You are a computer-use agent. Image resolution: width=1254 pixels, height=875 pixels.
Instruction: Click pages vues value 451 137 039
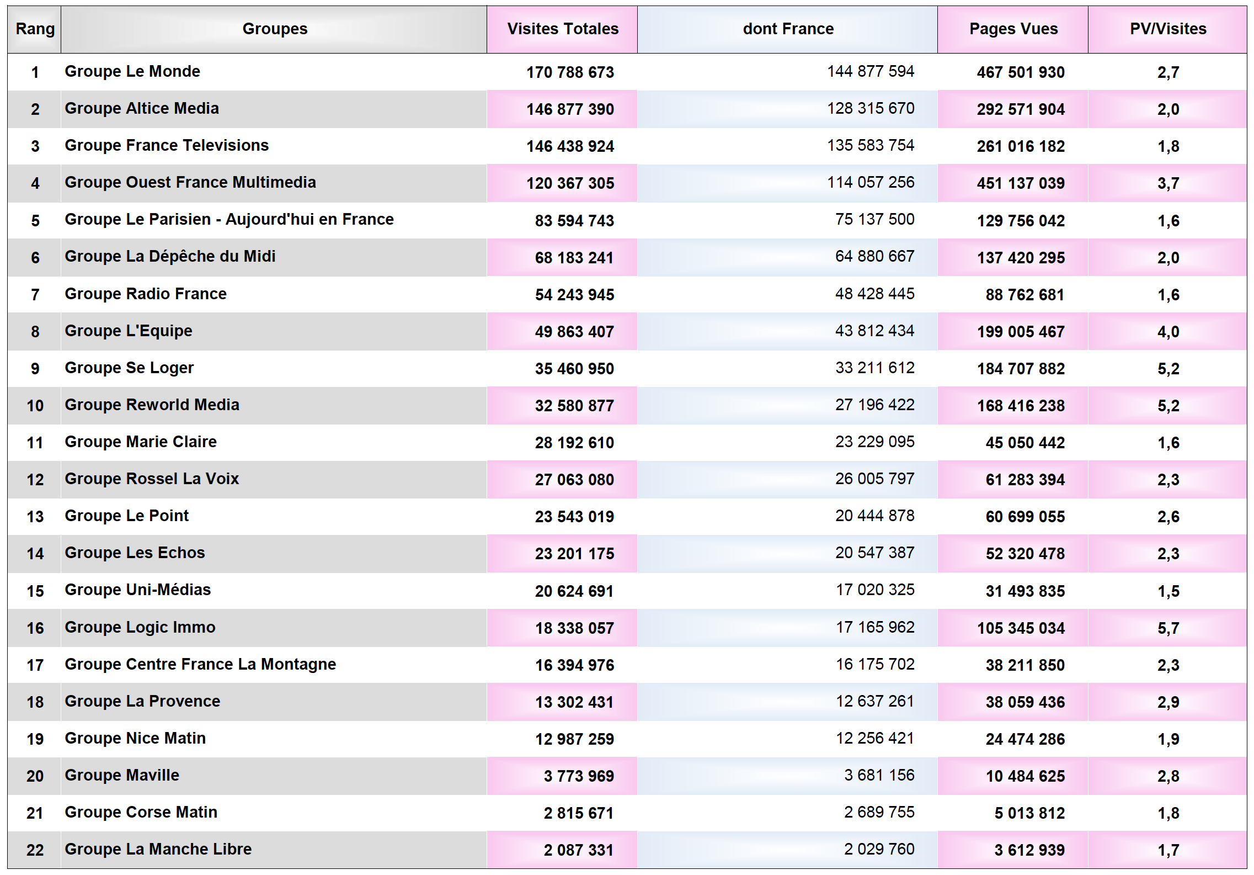pos(1020,183)
